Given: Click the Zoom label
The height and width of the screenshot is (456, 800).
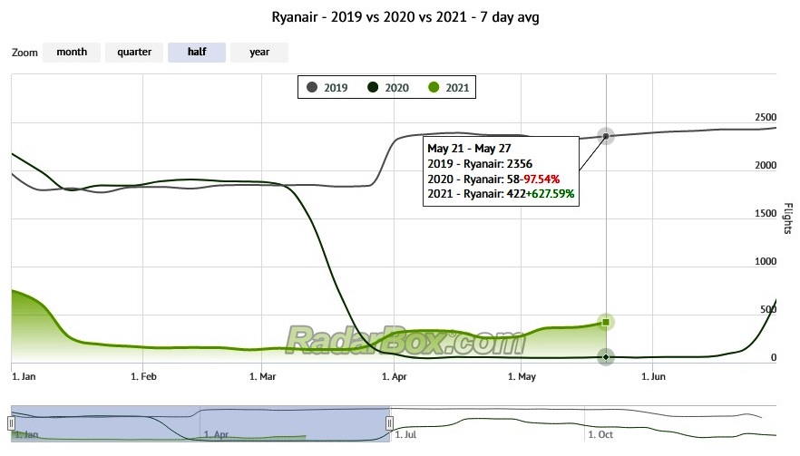Looking at the screenshot, I should pos(24,53).
